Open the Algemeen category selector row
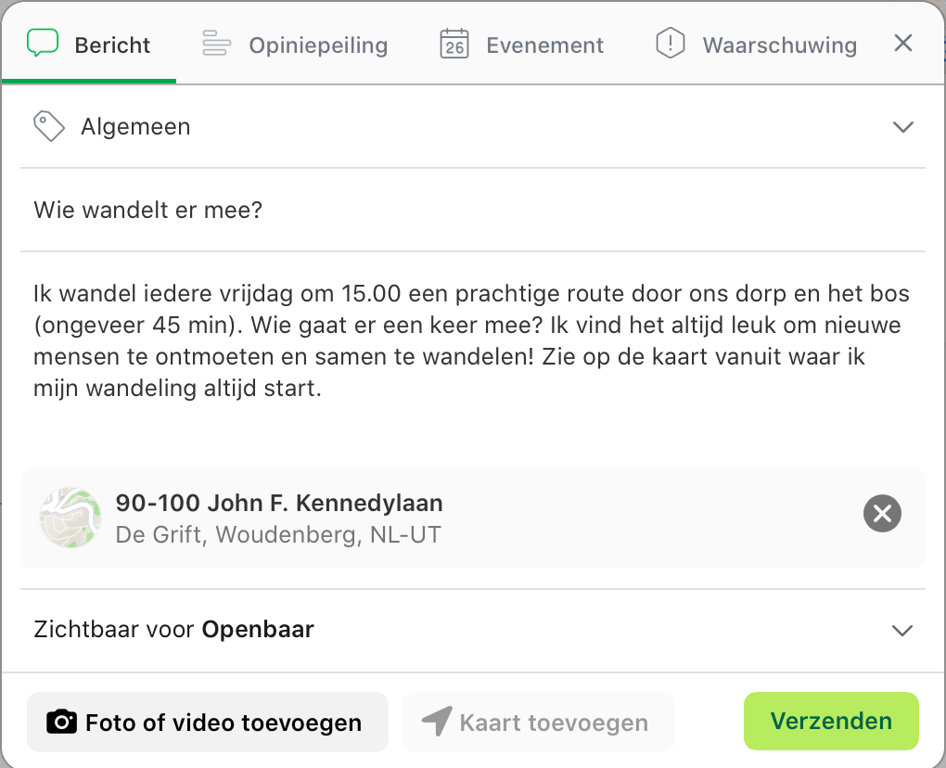 [x=464, y=127]
